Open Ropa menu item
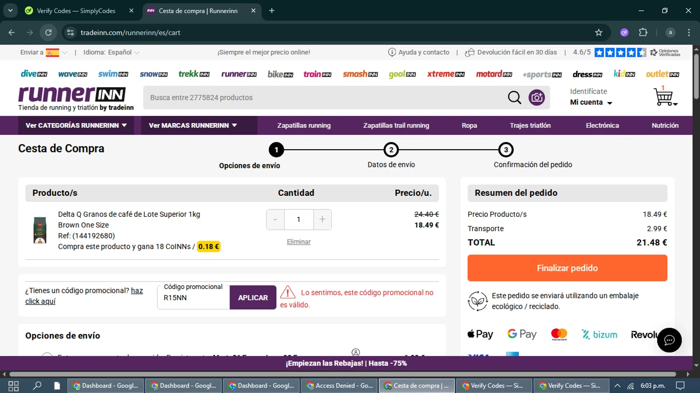This screenshot has height=393, width=700. (469, 125)
